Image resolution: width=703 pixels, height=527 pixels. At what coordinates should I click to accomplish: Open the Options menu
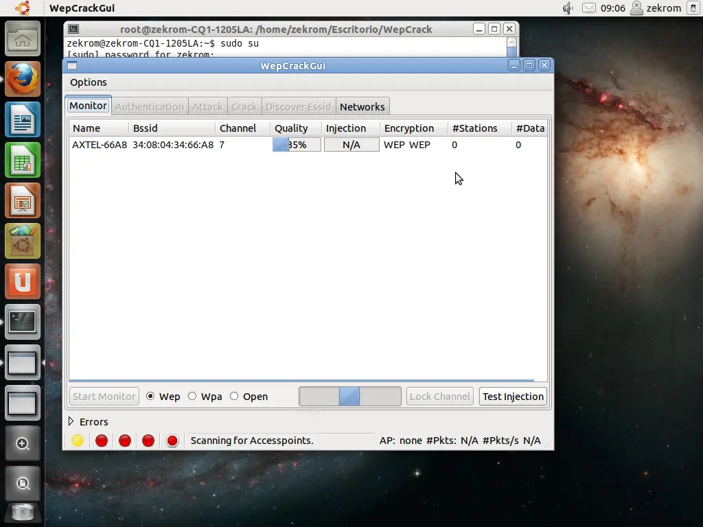89,82
